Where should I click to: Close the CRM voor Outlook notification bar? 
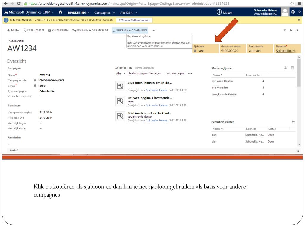(x=299, y=20)
